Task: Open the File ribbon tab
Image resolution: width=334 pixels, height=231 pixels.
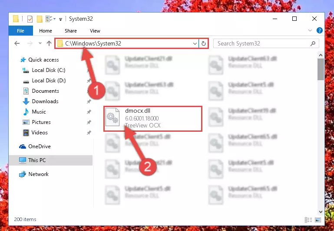Action: point(21,31)
